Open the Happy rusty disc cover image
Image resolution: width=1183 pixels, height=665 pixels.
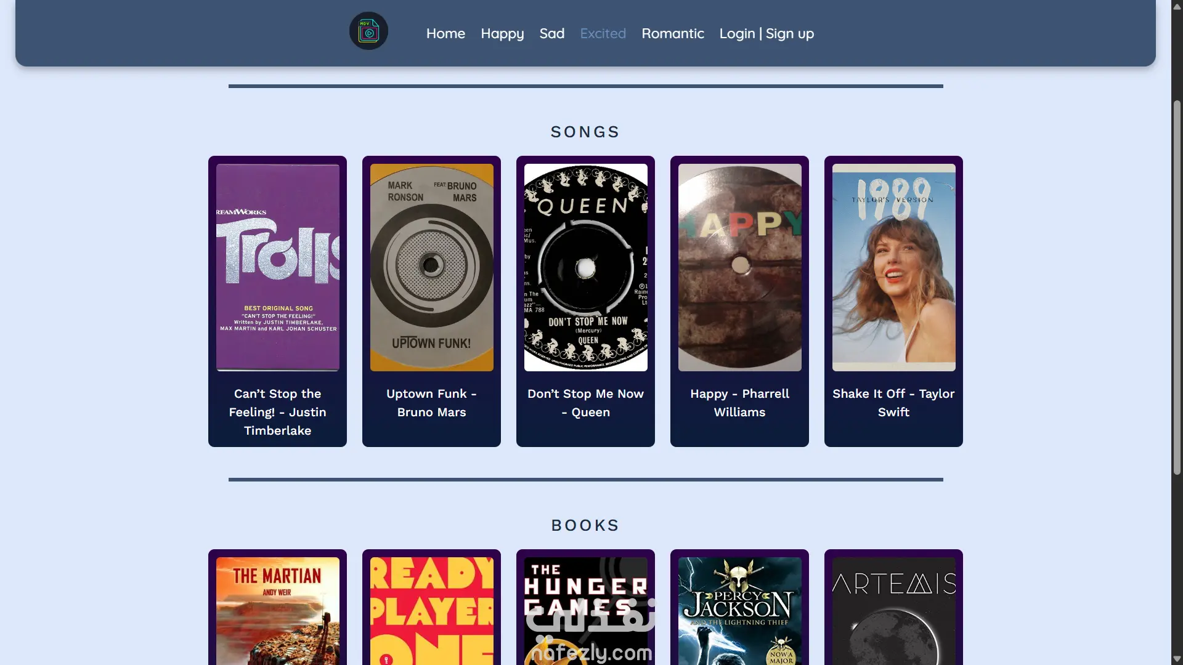[739, 267]
